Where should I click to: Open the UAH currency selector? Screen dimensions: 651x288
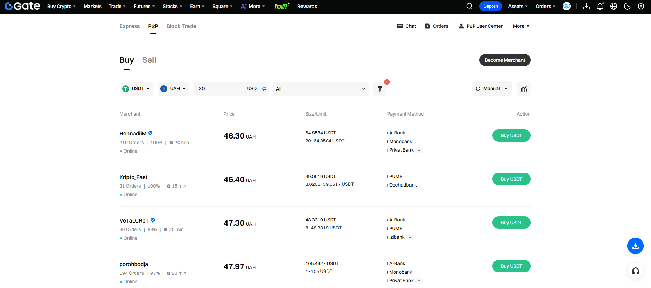click(173, 89)
